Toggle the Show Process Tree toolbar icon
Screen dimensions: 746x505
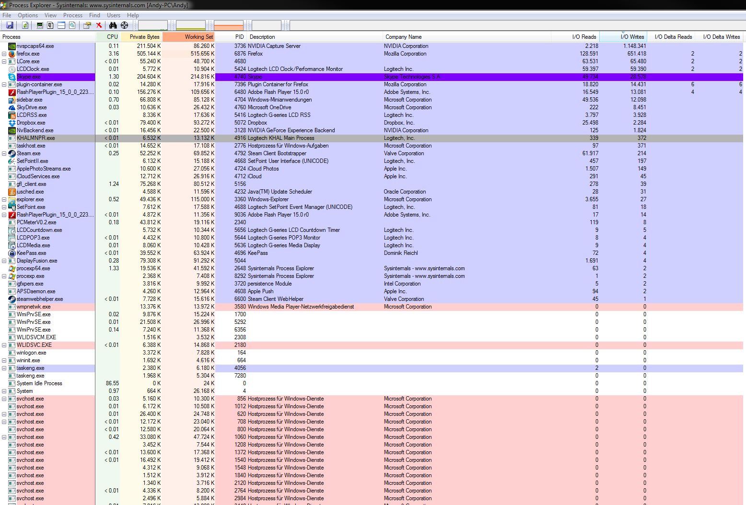(50, 25)
